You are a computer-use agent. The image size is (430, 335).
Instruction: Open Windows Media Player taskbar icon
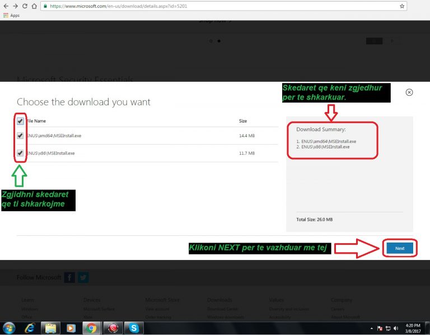(71, 328)
